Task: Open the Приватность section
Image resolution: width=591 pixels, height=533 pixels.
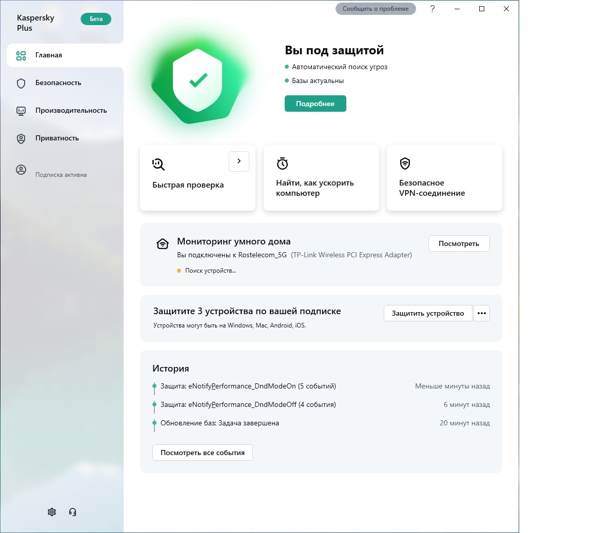Action: 65,138
